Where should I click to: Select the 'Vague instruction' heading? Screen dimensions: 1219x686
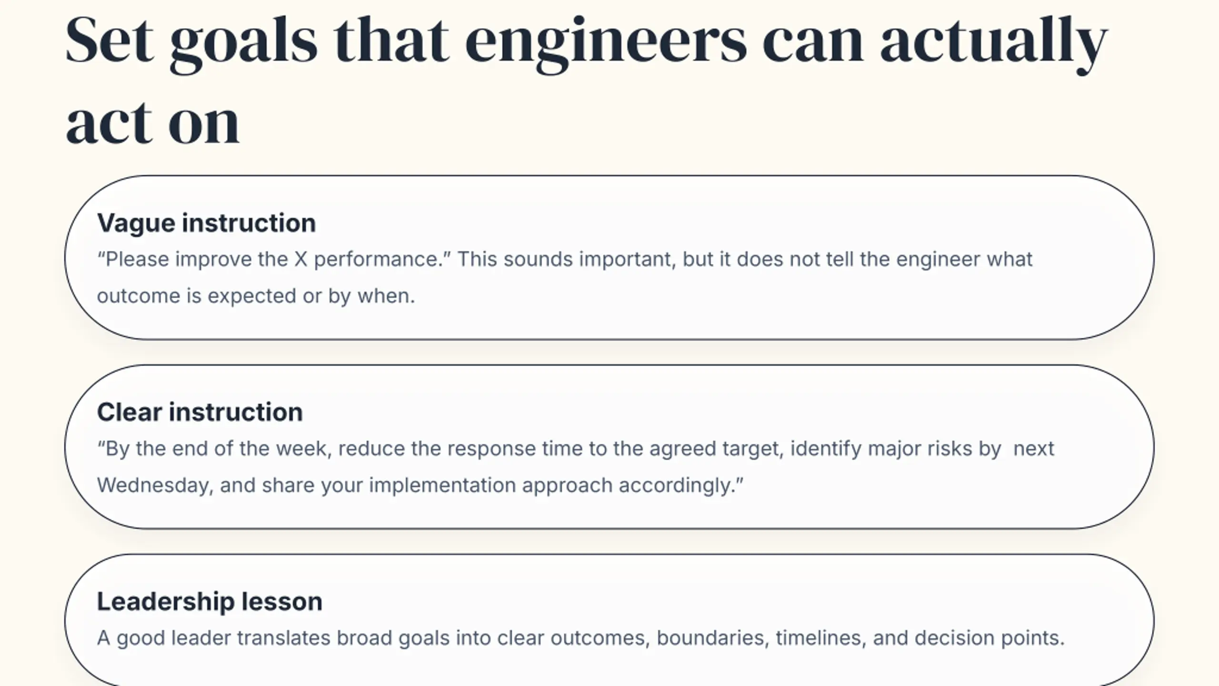point(206,223)
